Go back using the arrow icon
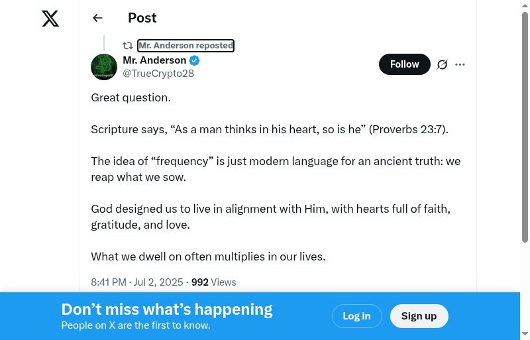 [x=98, y=19]
